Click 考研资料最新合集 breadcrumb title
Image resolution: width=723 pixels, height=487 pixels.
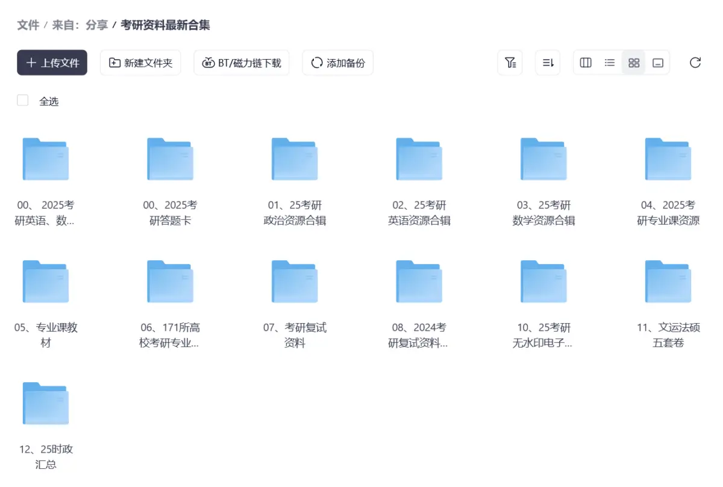pyautogui.click(x=166, y=25)
